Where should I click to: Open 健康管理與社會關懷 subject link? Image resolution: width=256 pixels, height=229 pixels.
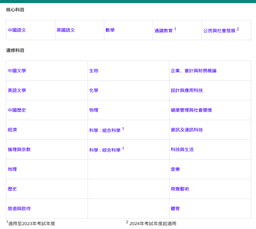pyautogui.click(x=191, y=110)
